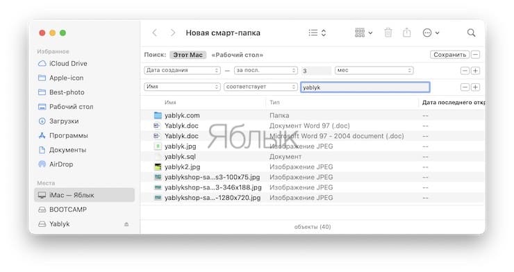Remove the name criterion row
The height and width of the screenshot is (272, 514).
[x=465, y=87]
